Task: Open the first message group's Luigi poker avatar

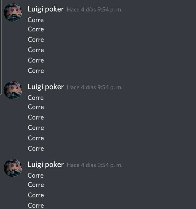Action: pyautogui.click(x=13, y=12)
